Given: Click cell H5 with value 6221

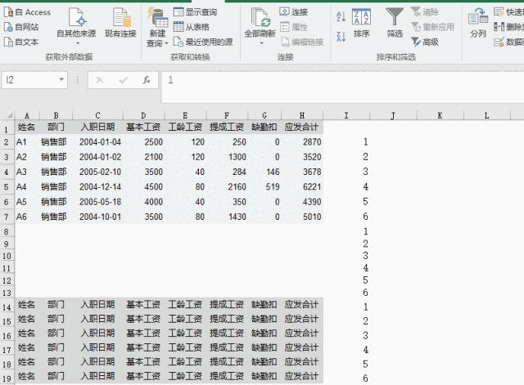Looking at the screenshot, I should (x=302, y=187).
